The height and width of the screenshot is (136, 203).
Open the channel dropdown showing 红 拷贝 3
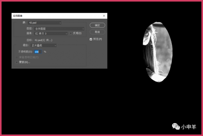pyautogui.click(x=51, y=33)
